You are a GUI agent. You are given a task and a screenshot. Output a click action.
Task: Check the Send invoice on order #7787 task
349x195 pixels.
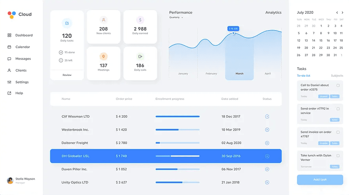(x=338, y=132)
